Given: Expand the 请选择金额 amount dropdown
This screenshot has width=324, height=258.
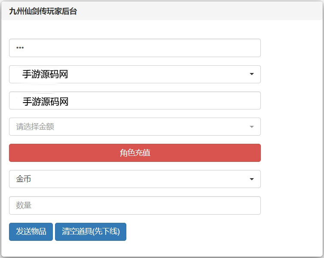Looking at the screenshot, I should pos(134,127).
